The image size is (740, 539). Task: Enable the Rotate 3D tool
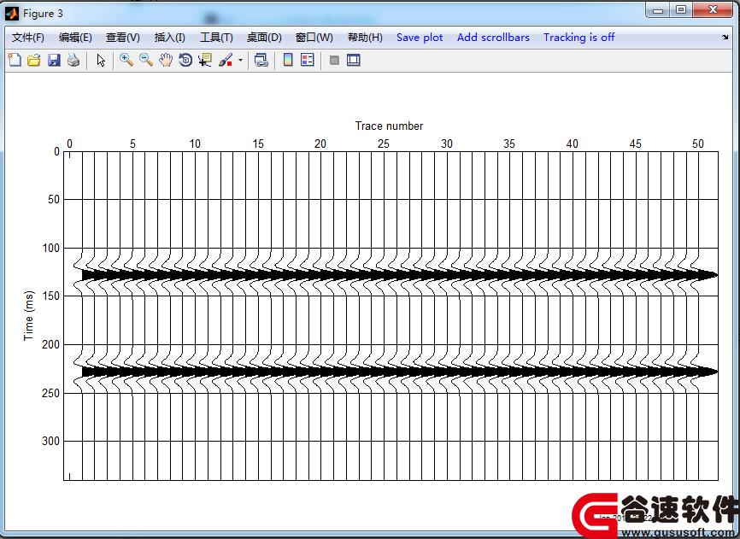click(x=185, y=60)
